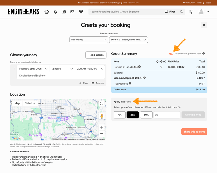The width and height of the screenshot is (217, 173).
Task: Click the search magnifier icon
Action: pyautogui.click(x=181, y=12)
